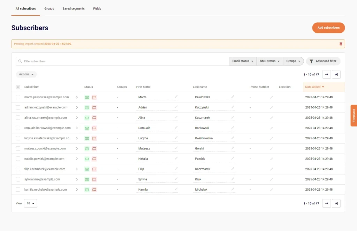Expand details chevron for kamila.michalak

coord(77,190)
